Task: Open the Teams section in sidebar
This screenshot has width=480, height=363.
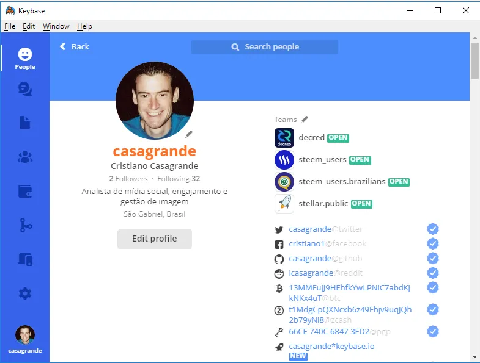Action: [x=25, y=157]
